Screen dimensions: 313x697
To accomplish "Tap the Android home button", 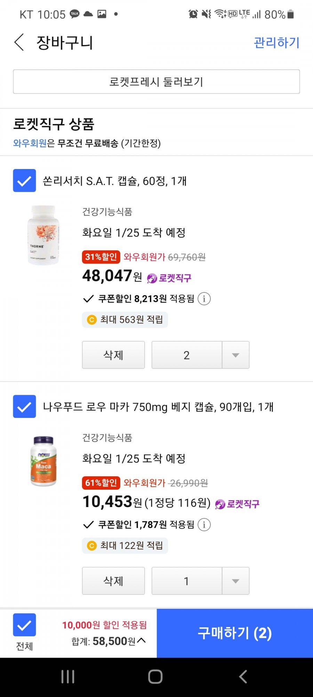I will tap(155, 677).
